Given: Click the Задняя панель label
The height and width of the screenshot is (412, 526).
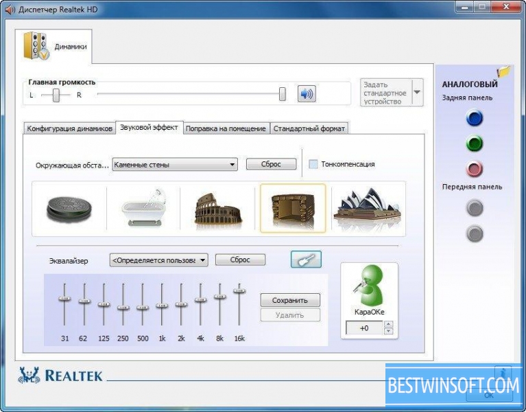Looking at the screenshot, I should [467, 98].
